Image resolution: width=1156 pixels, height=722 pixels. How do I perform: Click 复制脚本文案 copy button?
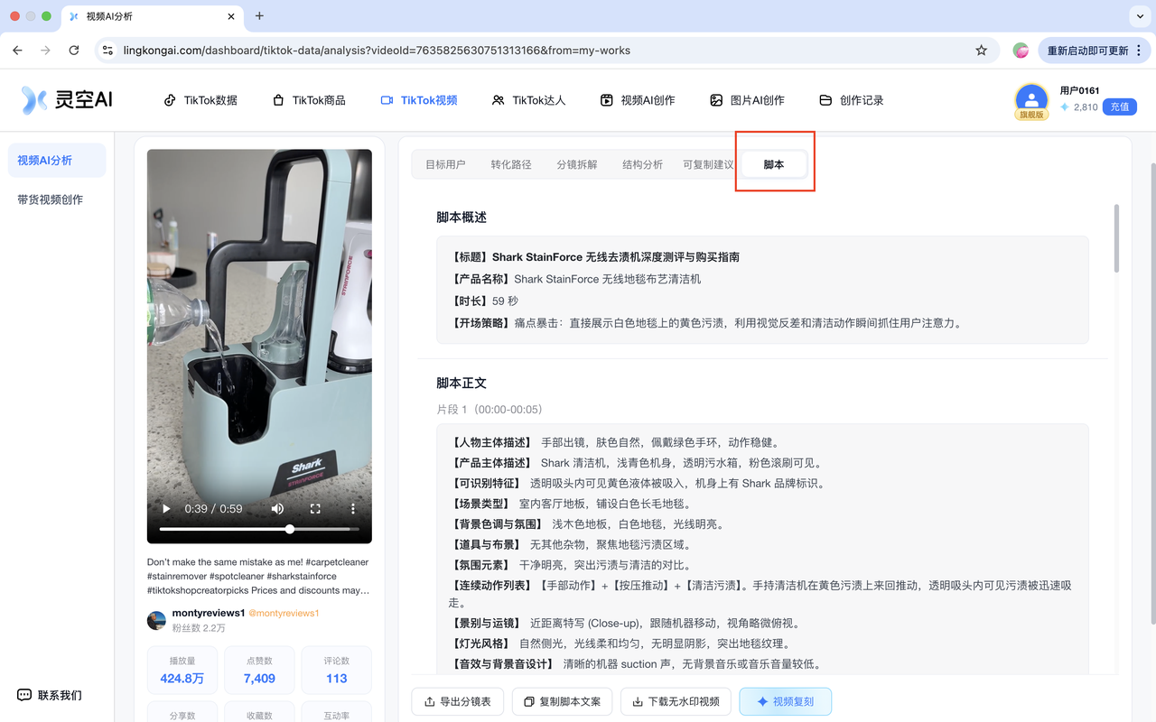[563, 701]
